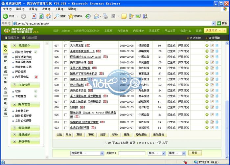Select the 模块 side tab
230x165 pixels.
click(x=6, y=59)
